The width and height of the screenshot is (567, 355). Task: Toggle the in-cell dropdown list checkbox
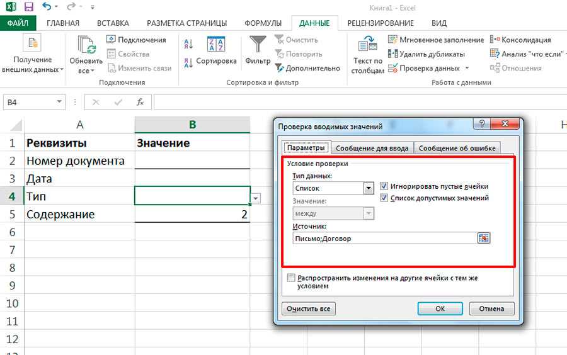(x=384, y=198)
